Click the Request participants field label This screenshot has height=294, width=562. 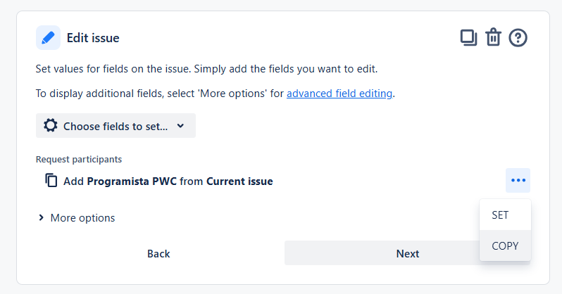click(x=79, y=160)
